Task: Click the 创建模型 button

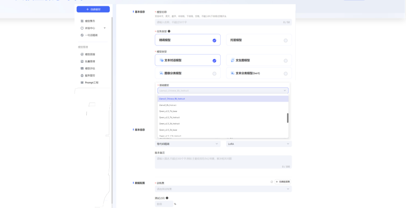Action: pyautogui.click(x=93, y=9)
